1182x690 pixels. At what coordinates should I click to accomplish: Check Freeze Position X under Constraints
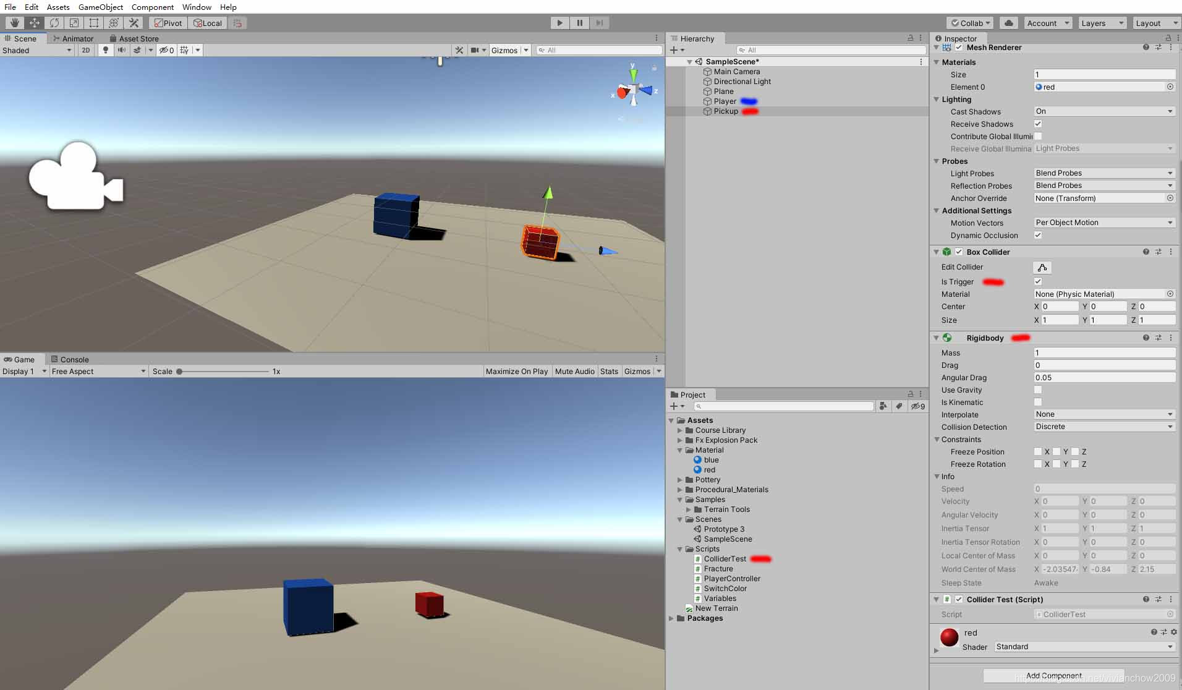click(x=1038, y=451)
